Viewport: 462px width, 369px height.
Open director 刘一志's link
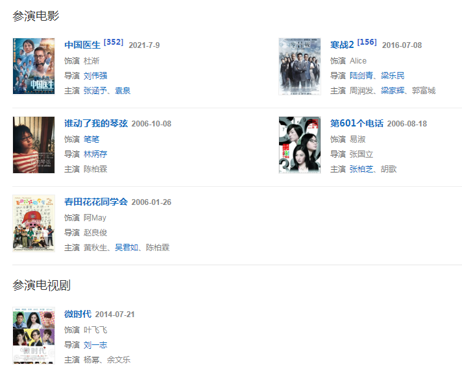[95, 345]
